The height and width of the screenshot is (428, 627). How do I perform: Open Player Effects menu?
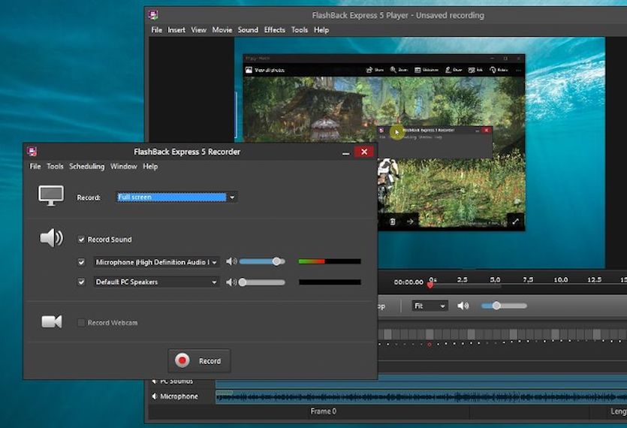point(275,30)
